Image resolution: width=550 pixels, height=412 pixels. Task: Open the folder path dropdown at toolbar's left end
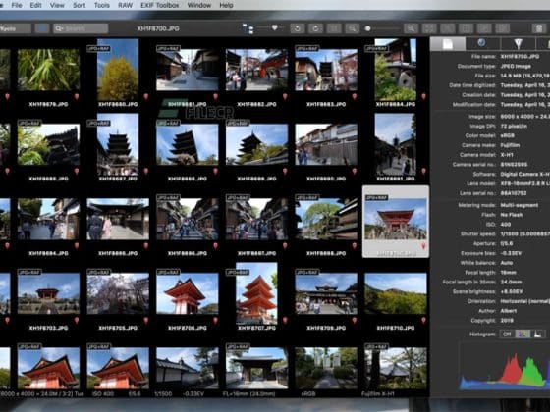[15, 28]
